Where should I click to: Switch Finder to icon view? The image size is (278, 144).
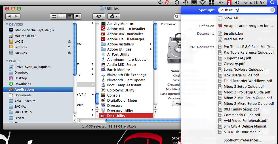pyautogui.click(x=54, y=16)
